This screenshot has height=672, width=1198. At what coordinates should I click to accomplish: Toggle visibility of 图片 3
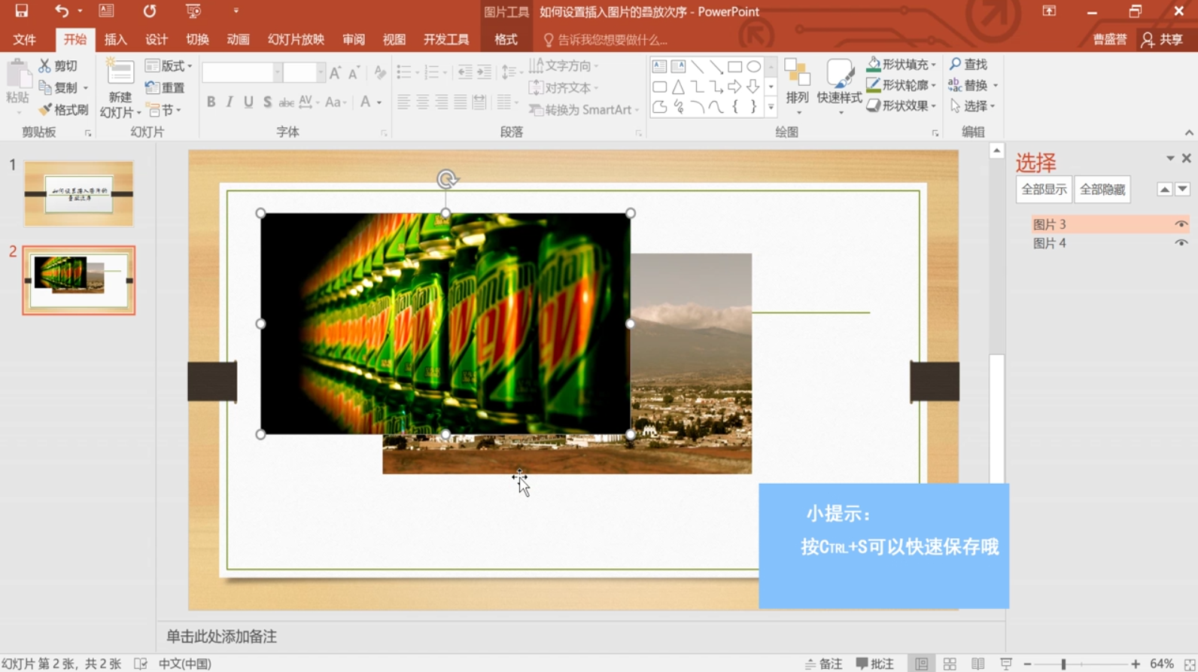pos(1181,224)
